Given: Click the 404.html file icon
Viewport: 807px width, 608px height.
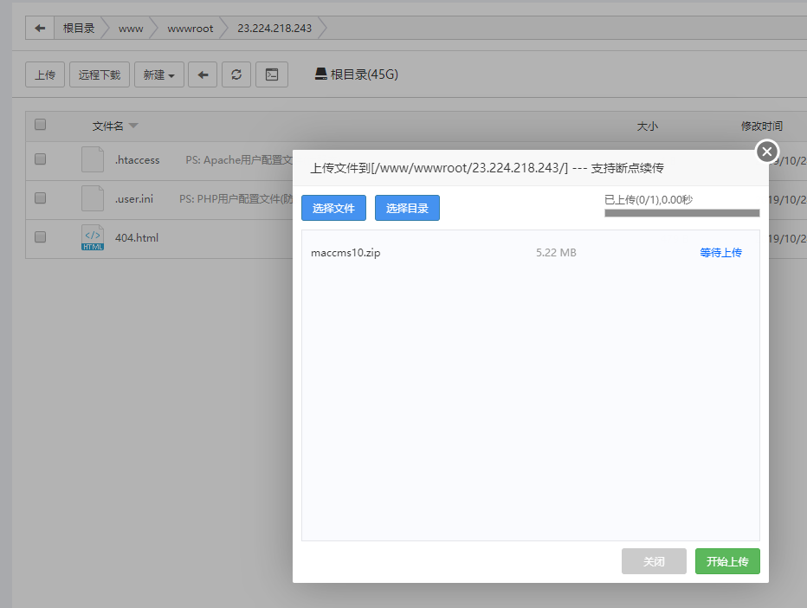Looking at the screenshot, I should coord(93,237).
